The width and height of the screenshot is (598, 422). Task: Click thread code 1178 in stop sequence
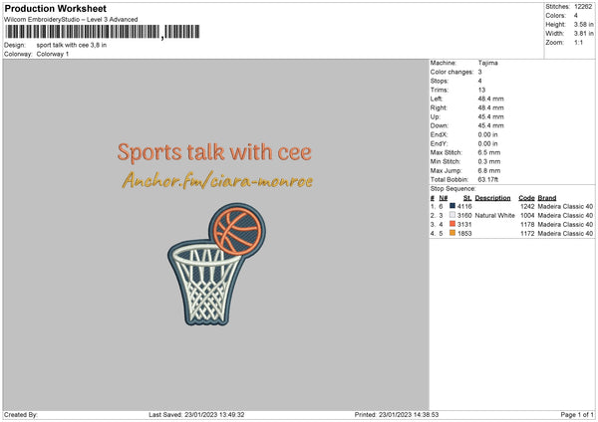527,225
